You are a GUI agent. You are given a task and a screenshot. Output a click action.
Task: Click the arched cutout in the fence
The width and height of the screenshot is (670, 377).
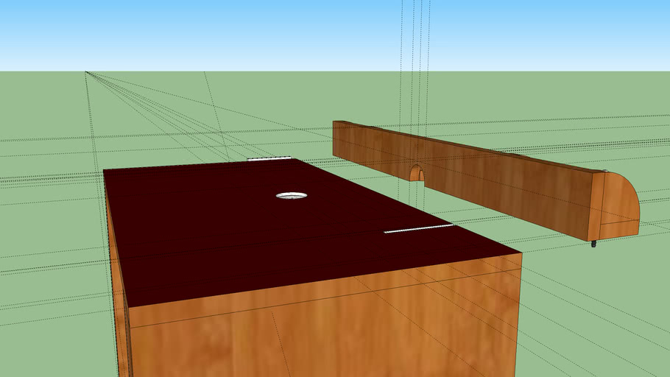tap(417, 174)
